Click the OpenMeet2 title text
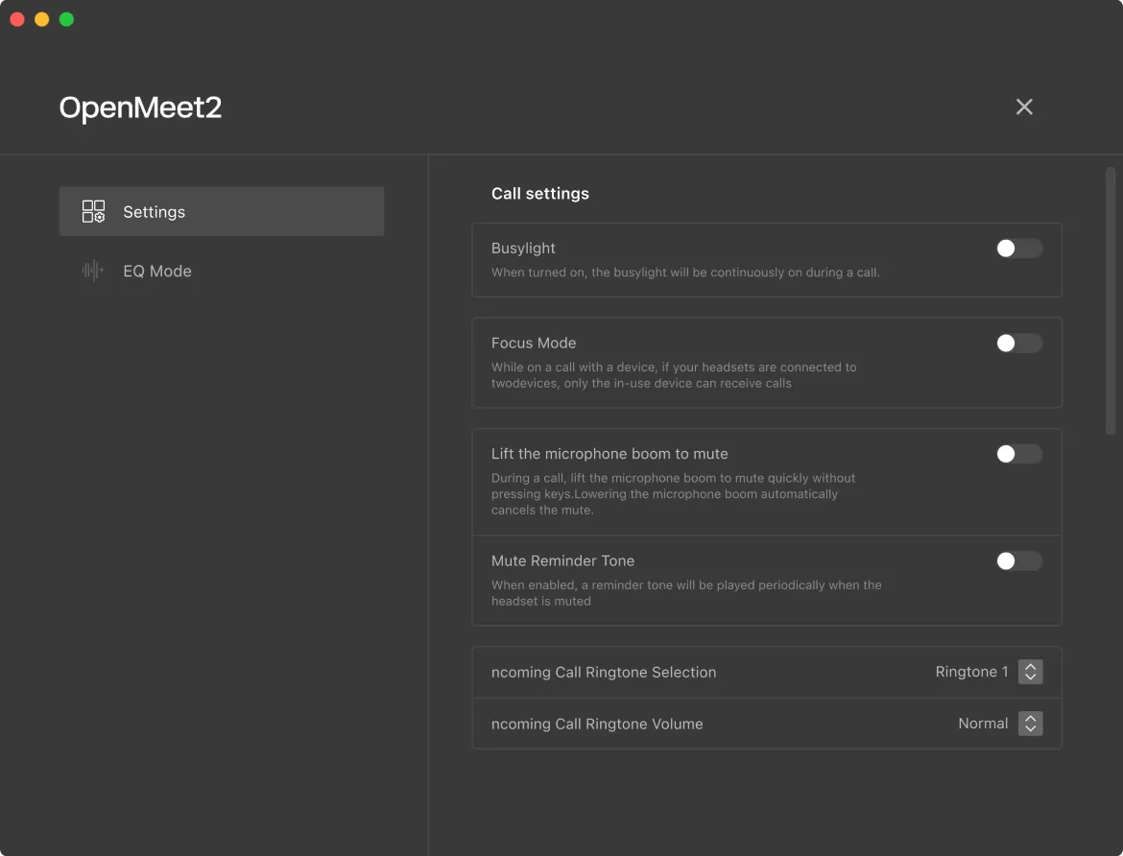 pyautogui.click(x=140, y=108)
